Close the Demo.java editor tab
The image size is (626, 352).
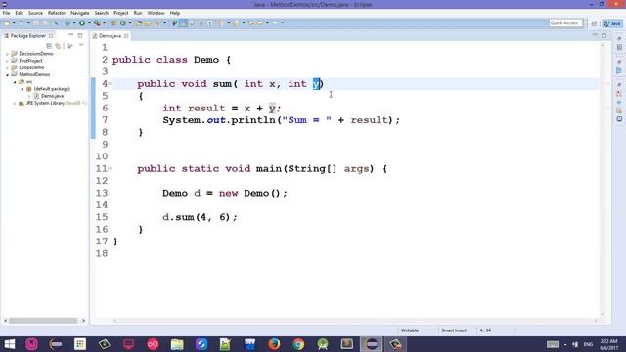pyautogui.click(x=126, y=36)
